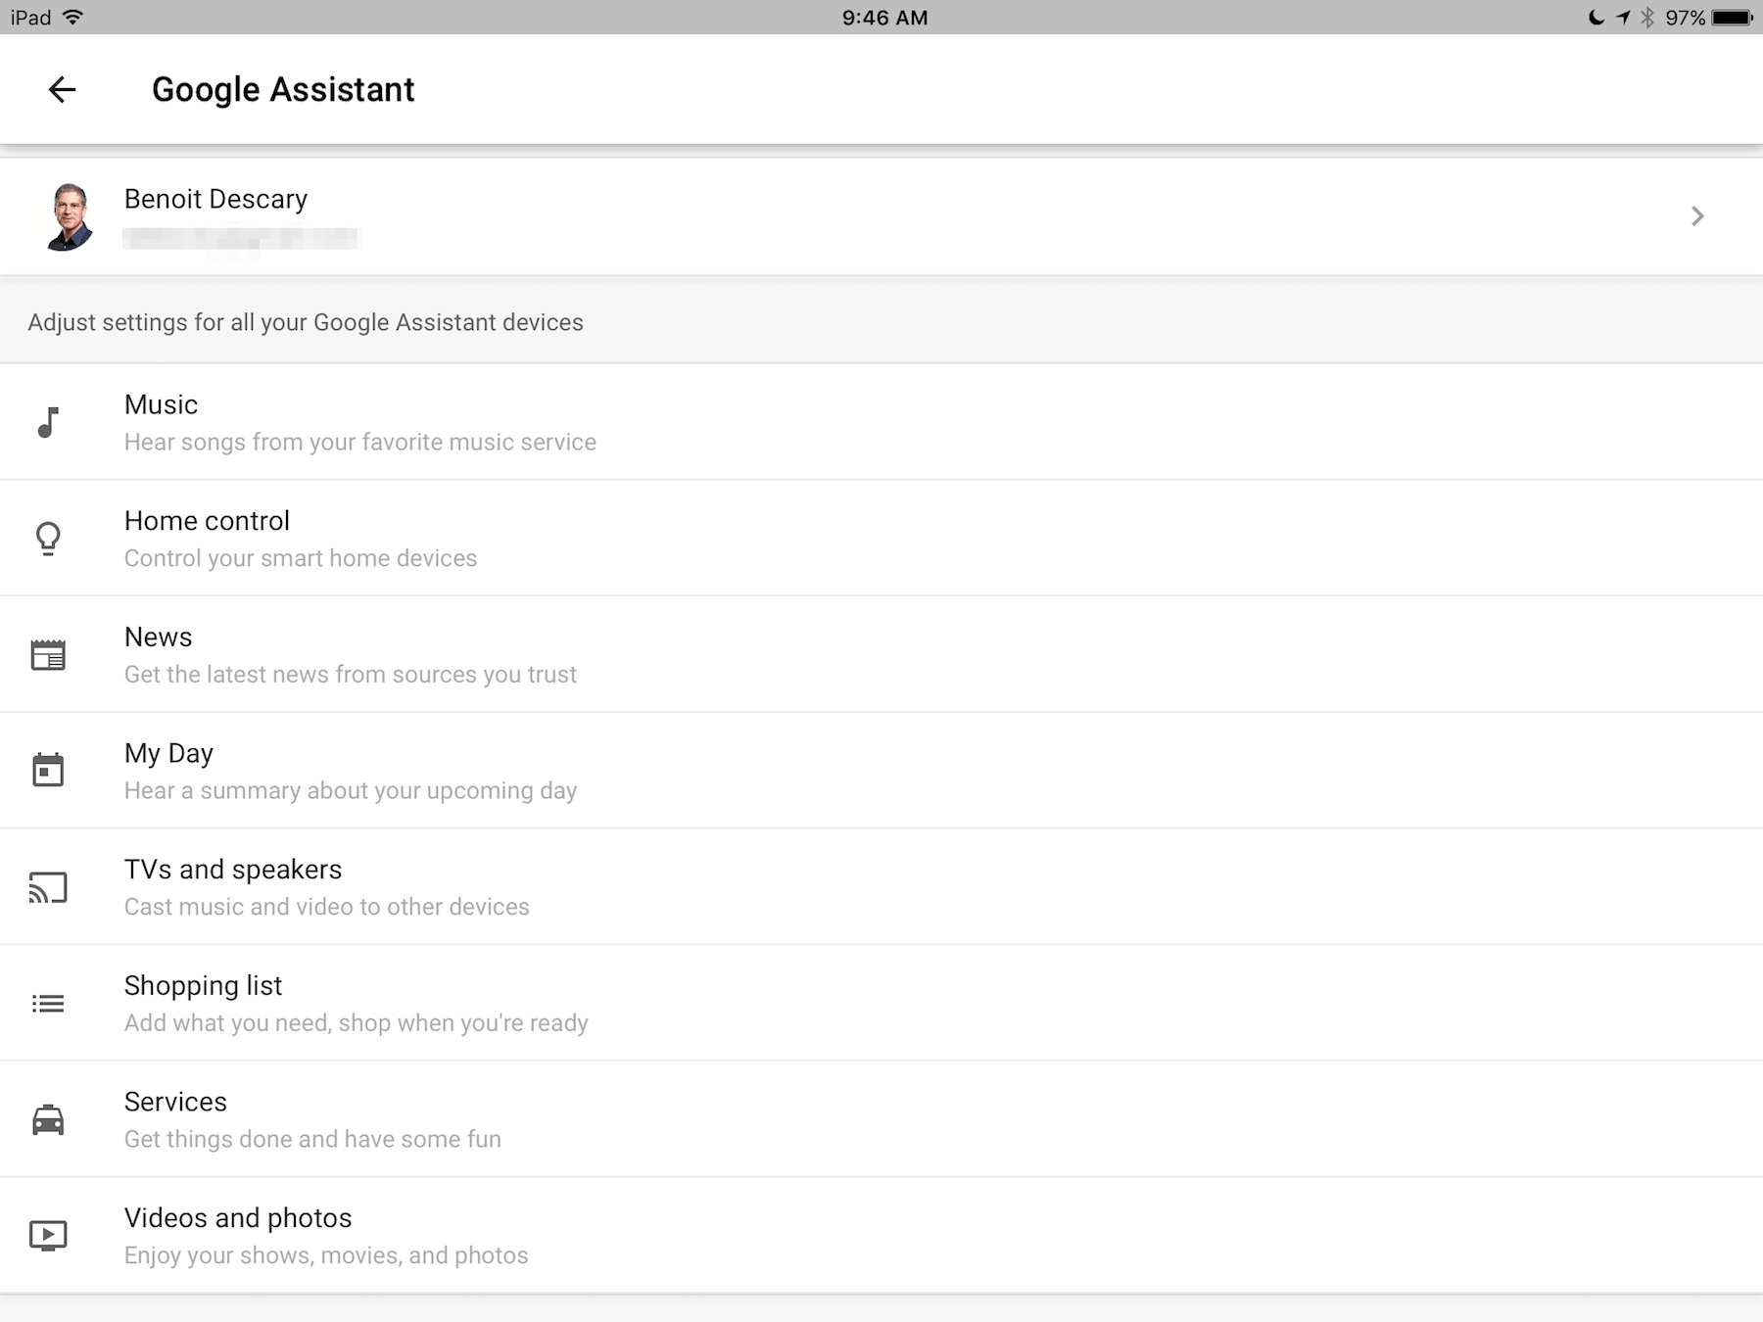Open Benoit Descary profile picture

tap(69, 216)
